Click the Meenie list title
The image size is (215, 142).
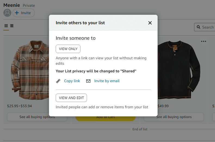(11, 5)
